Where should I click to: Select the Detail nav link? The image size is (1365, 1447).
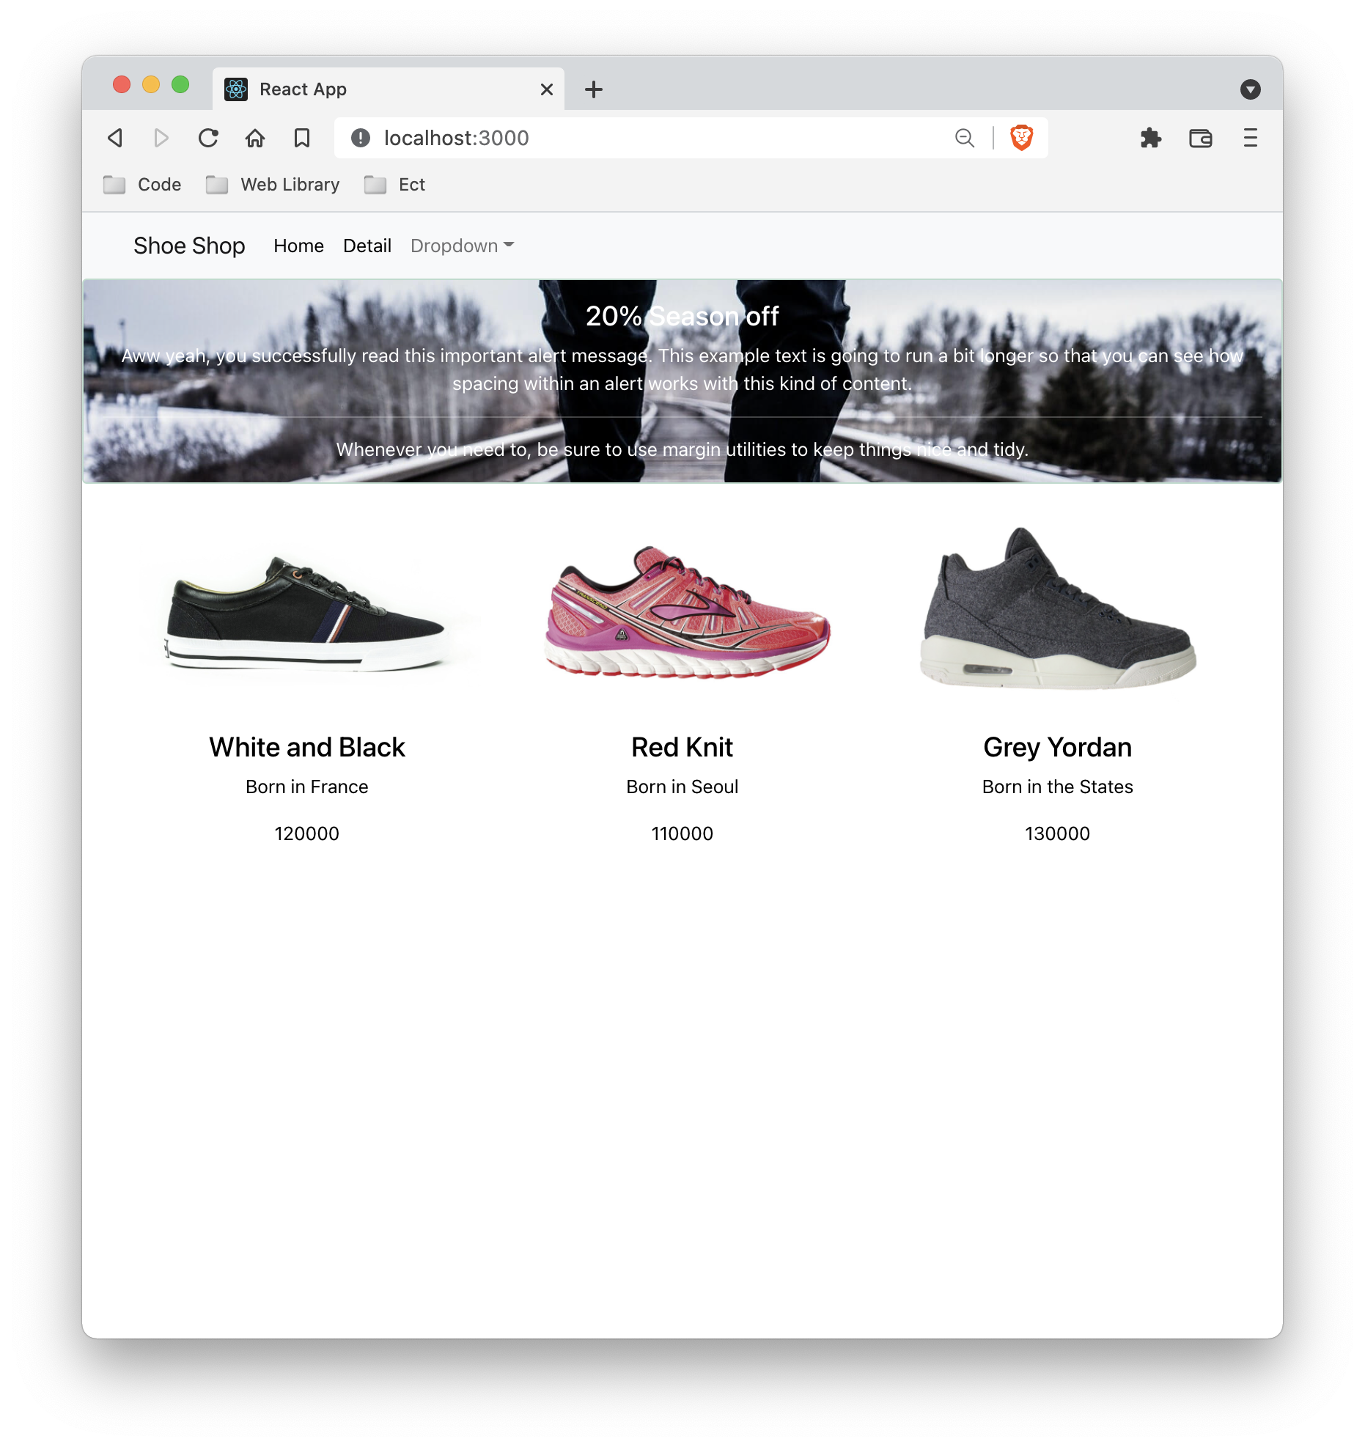coord(367,246)
